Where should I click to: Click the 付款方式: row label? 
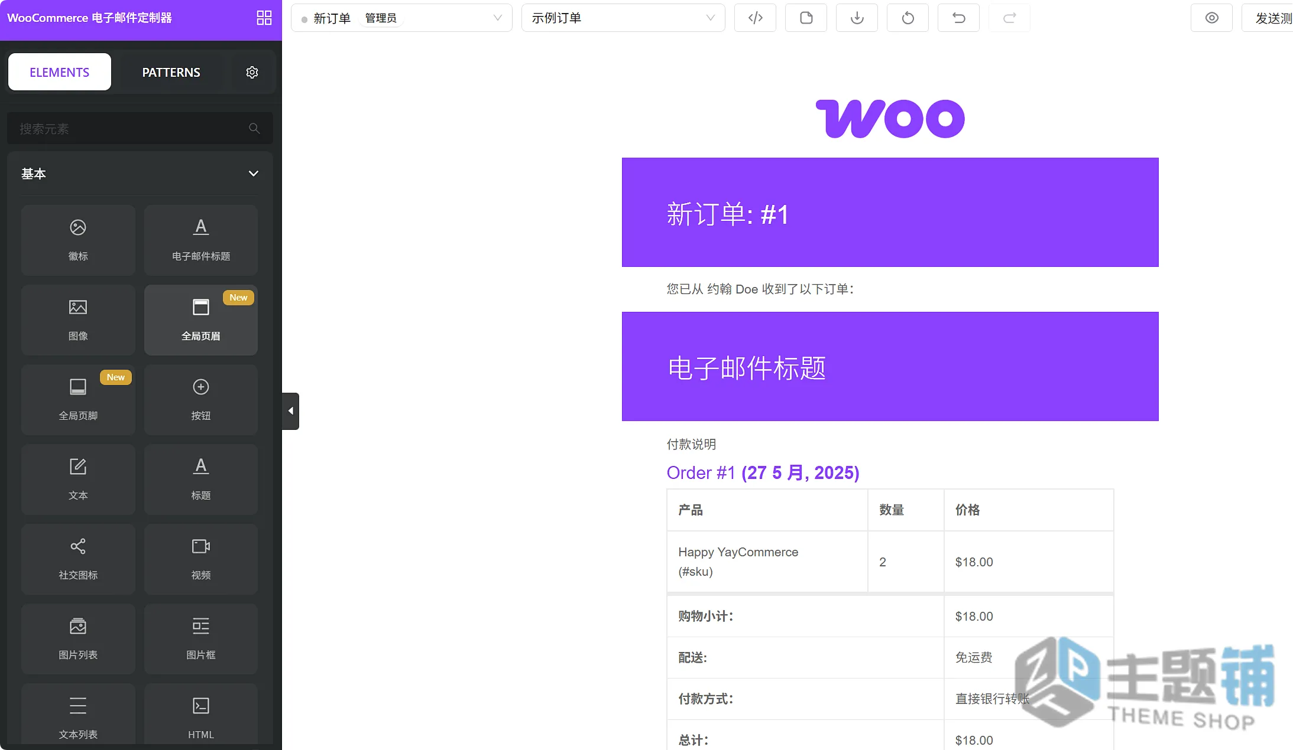coord(705,699)
